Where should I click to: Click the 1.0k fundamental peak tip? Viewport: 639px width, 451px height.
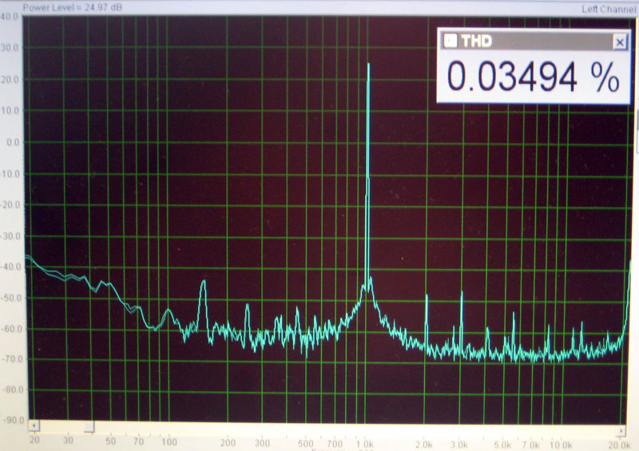(x=368, y=65)
